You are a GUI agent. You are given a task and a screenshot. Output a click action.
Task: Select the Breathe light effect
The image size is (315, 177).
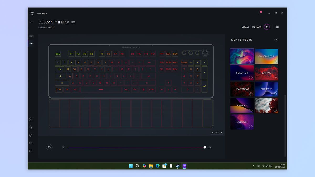tap(266, 89)
